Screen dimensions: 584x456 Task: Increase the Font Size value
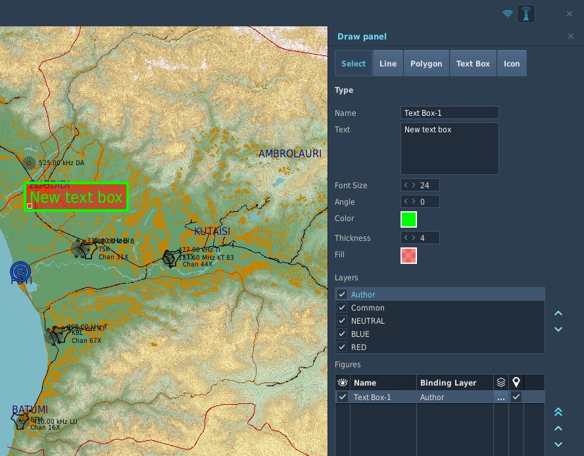coord(414,185)
